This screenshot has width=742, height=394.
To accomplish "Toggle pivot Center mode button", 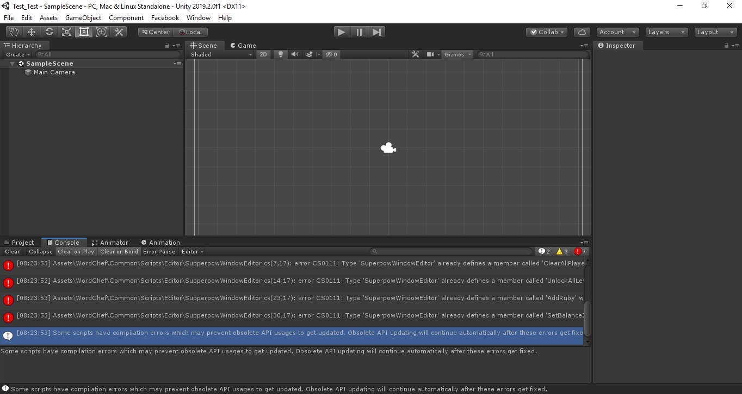I will click(x=156, y=32).
